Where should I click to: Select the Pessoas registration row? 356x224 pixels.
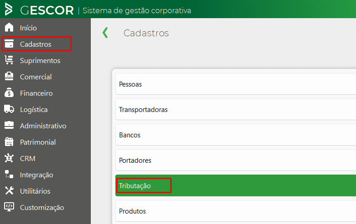tap(236, 84)
